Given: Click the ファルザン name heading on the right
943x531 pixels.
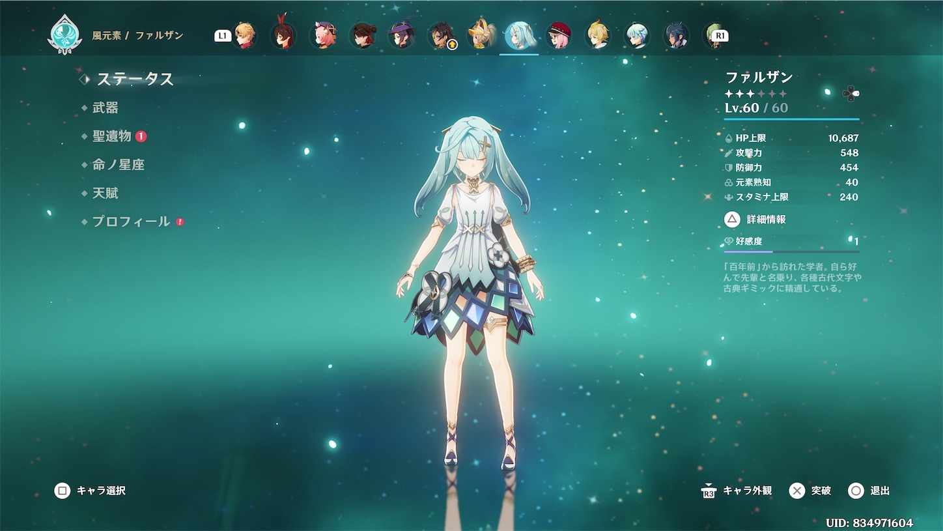Looking at the screenshot, I should 759,77.
